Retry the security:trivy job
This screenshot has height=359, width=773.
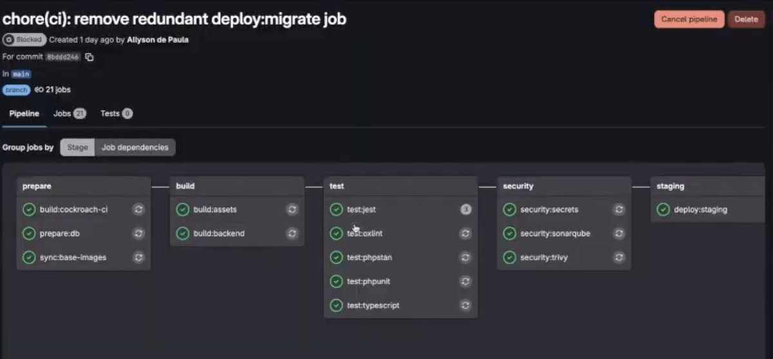click(x=619, y=257)
